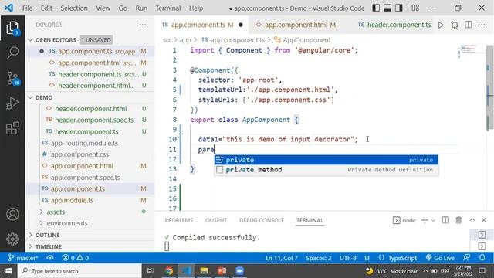The height and width of the screenshot is (278, 494).
Task: Change encoding via UTF-8 status entry
Action: pos(348,258)
